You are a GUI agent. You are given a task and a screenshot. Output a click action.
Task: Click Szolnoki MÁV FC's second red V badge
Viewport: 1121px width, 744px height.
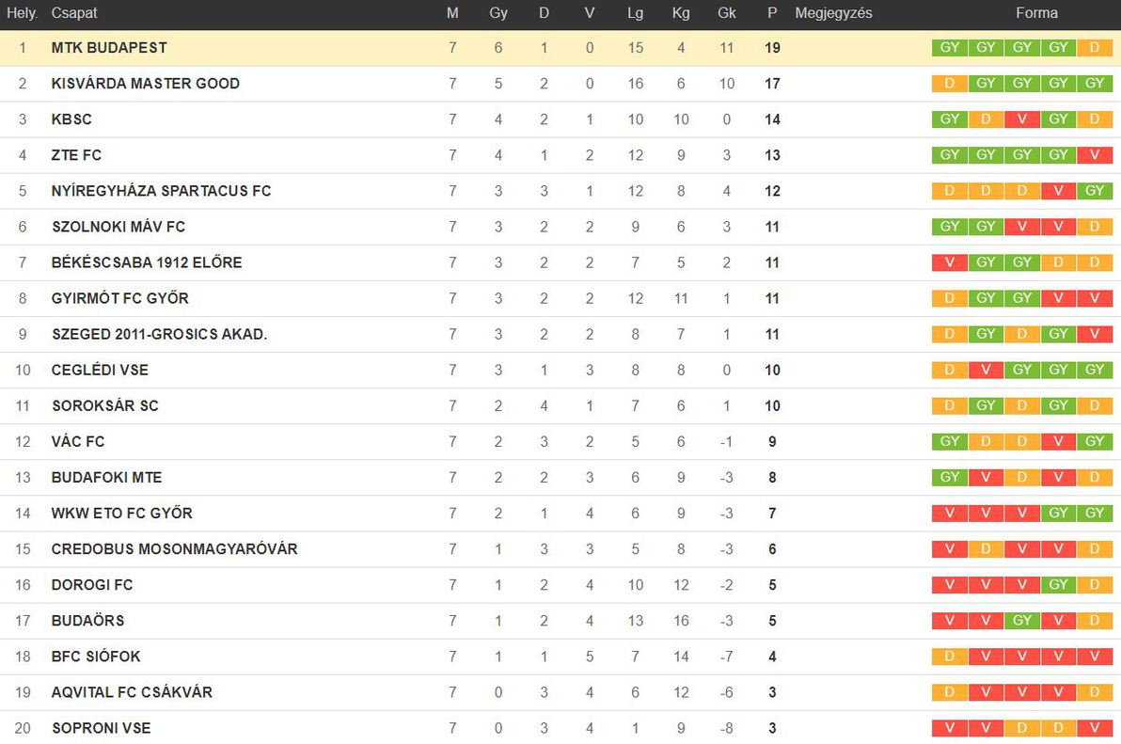pos(1058,227)
